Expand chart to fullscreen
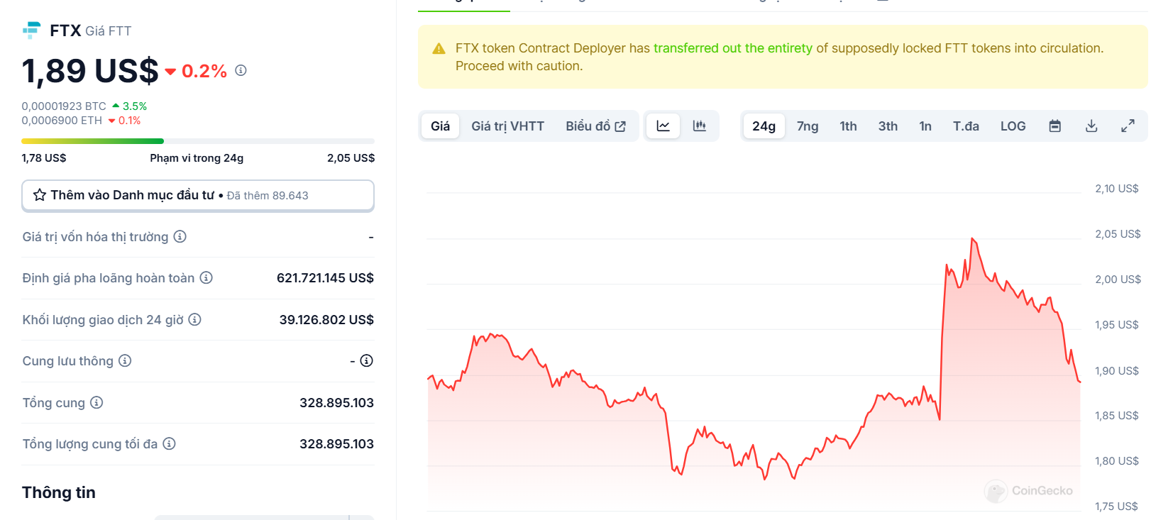1173x520 pixels. click(1128, 126)
